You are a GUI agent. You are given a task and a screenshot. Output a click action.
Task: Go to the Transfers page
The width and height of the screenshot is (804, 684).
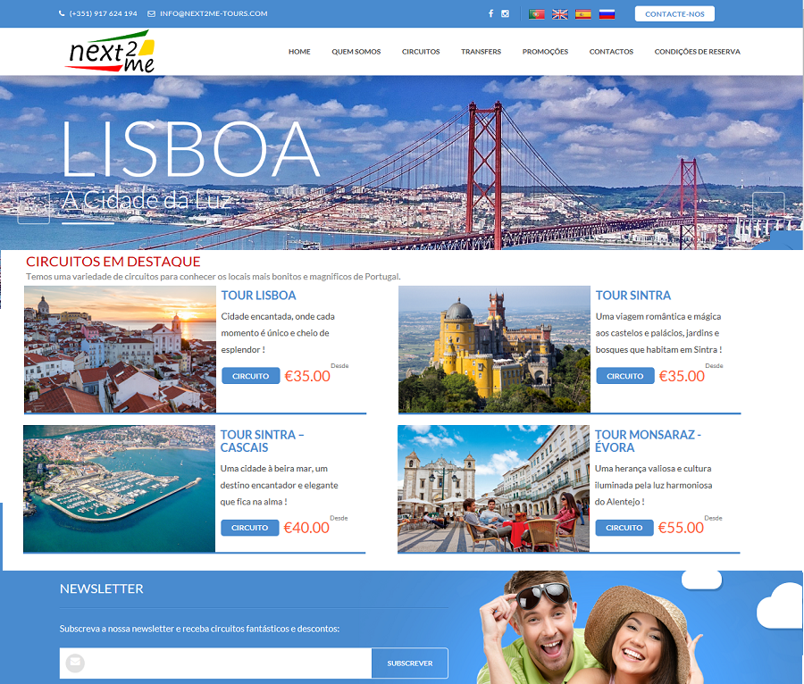pos(481,52)
